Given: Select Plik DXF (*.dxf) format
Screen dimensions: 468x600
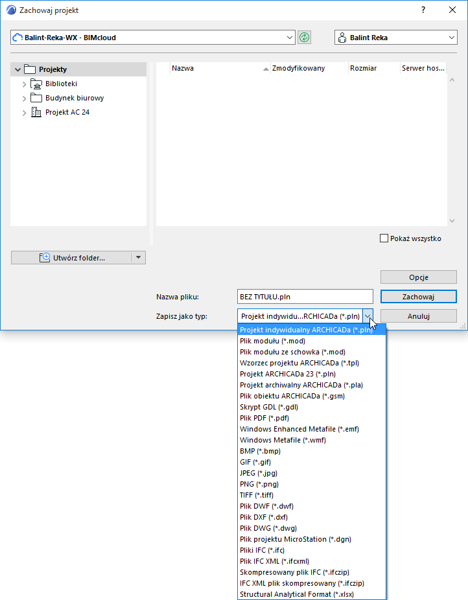Looking at the screenshot, I should pyautogui.click(x=312, y=517).
